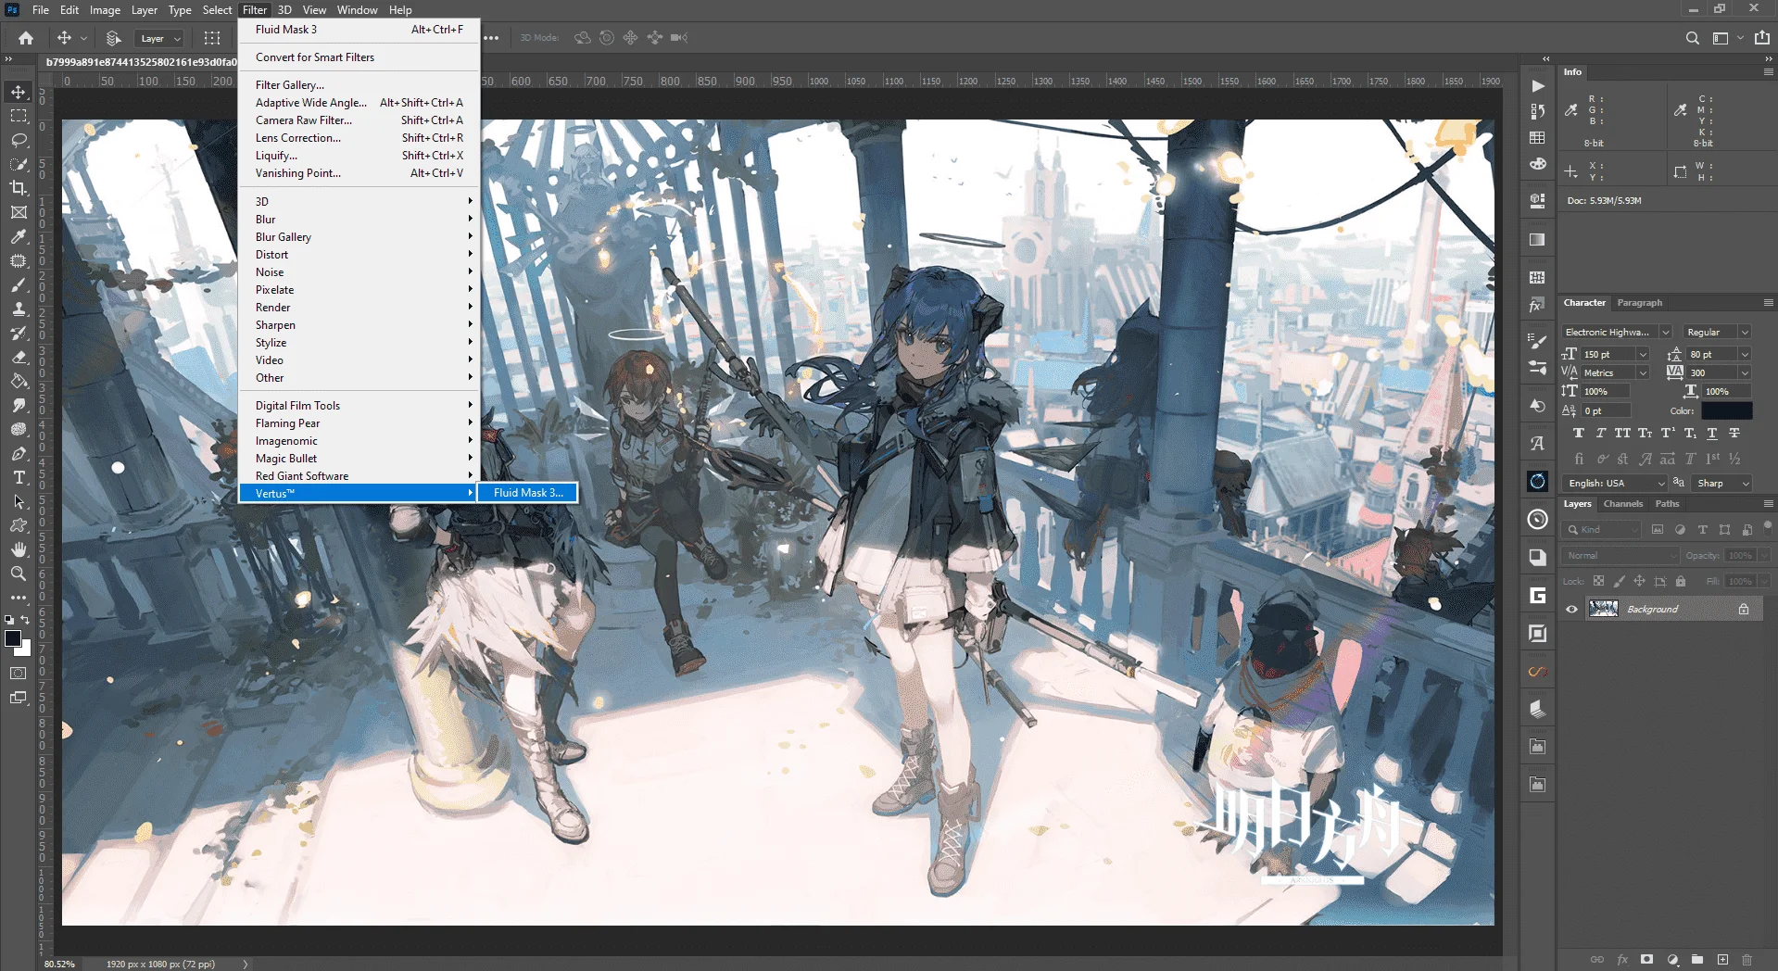Click the Background layer thumbnail
The width and height of the screenshot is (1778, 971).
point(1604,609)
